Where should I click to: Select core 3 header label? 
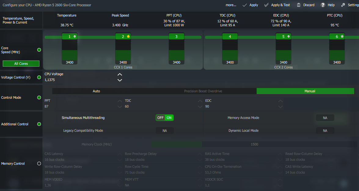176,36
